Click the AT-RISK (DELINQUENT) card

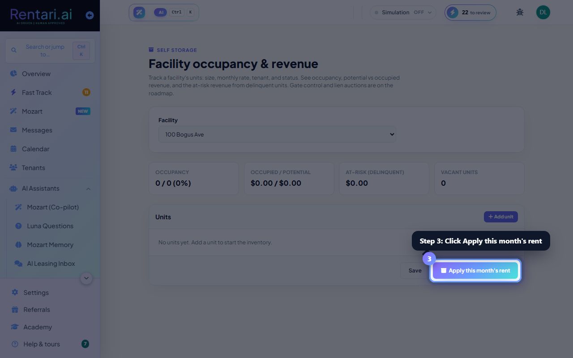click(384, 179)
